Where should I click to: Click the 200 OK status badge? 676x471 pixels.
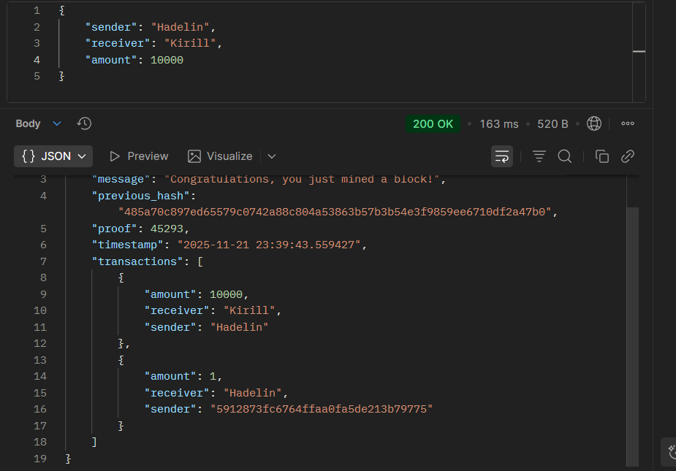click(x=433, y=123)
